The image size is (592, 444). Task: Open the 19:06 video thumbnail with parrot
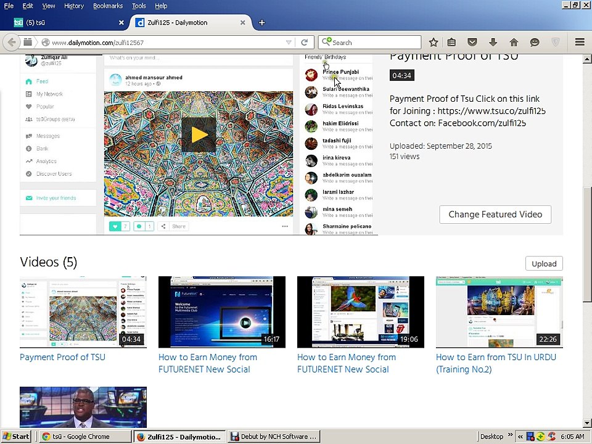361,312
